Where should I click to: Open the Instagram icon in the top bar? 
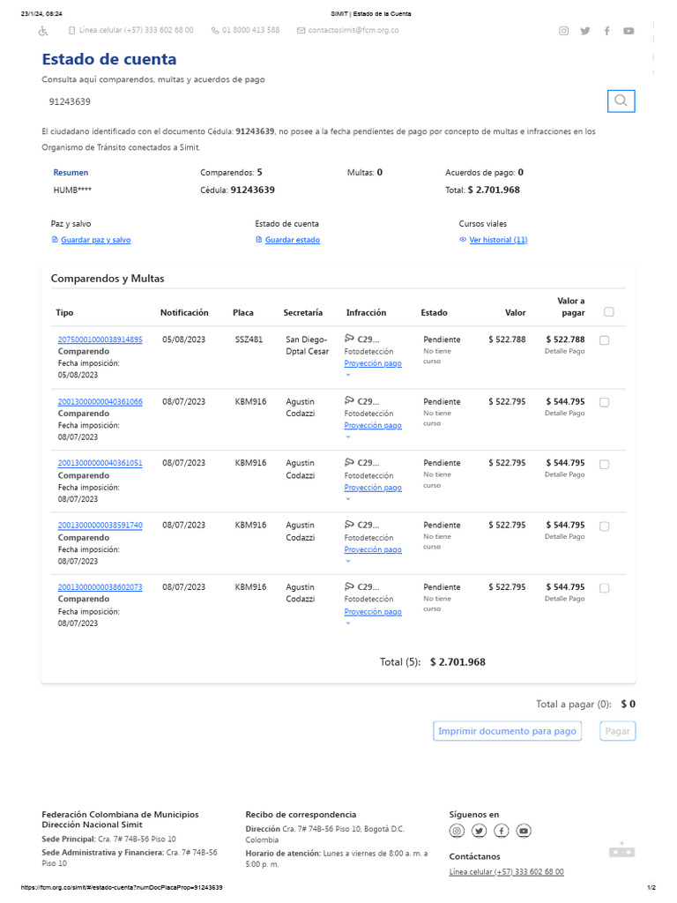(x=563, y=31)
